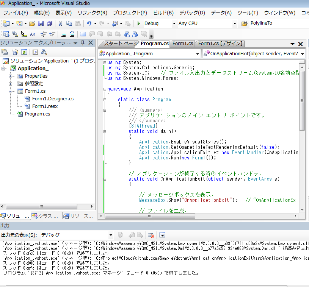309x287 pixels.
Task: Switch to the Form1.cs editor tab
Action: [x=183, y=44]
